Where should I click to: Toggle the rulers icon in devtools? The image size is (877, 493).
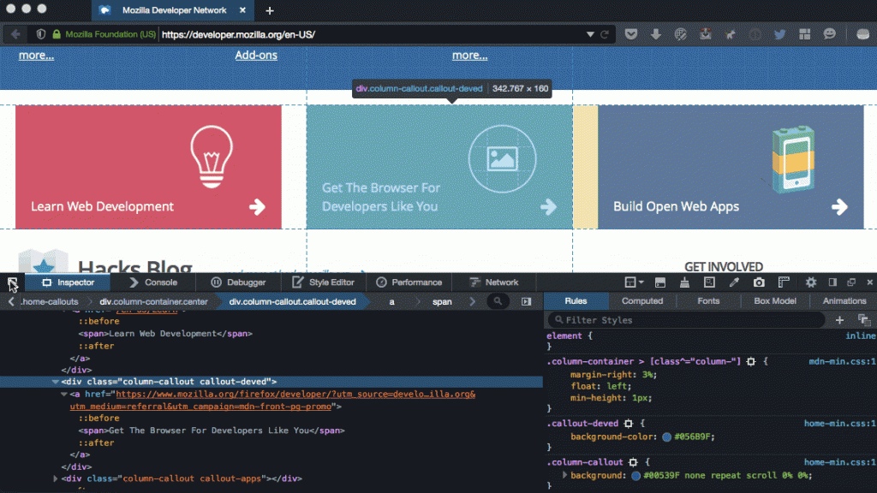click(784, 282)
